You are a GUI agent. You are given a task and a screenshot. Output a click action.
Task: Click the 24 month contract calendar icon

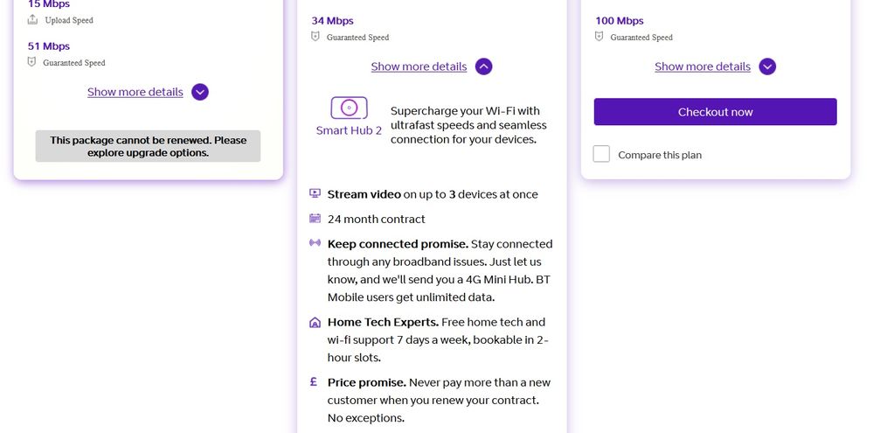pyautogui.click(x=315, y=219)
